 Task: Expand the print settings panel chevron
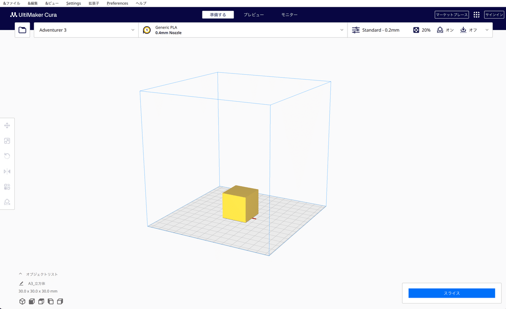pyautogui.click(x=487, y=30)
